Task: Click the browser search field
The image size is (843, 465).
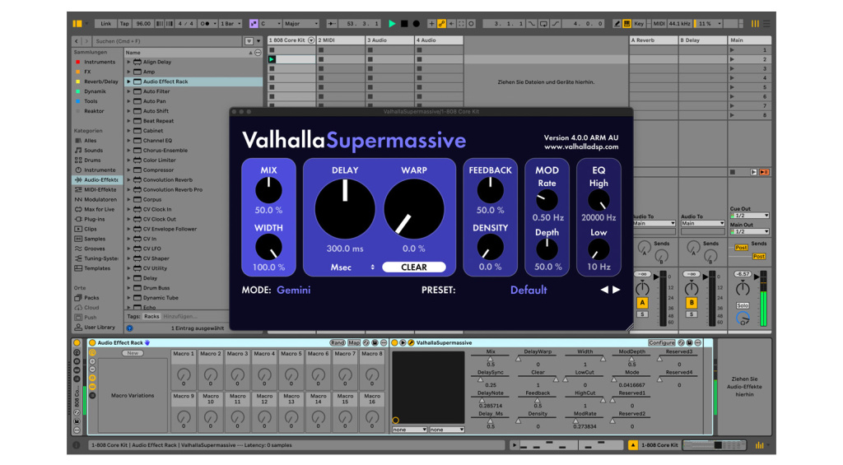Action: tap(167, 41)
